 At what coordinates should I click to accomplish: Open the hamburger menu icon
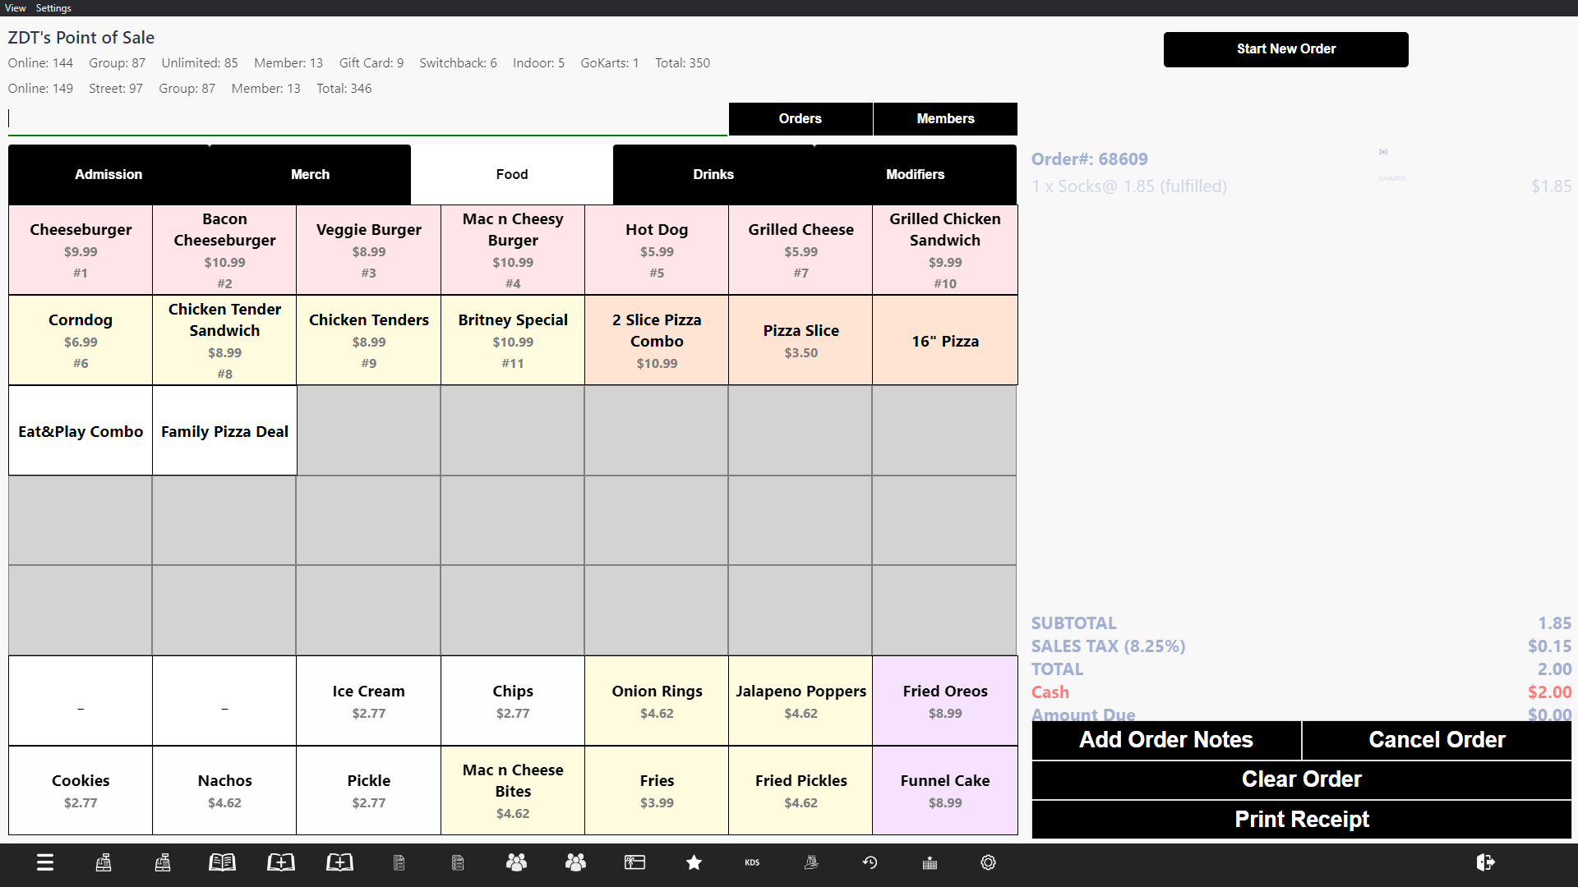[x=45, y=862]
